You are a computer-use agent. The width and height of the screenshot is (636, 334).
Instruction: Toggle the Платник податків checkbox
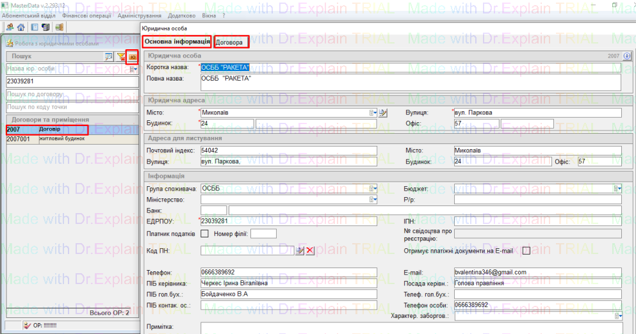click(x=205, y=234)
